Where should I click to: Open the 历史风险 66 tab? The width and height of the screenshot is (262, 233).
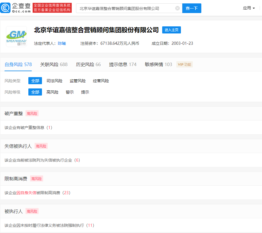coord(88,65)
